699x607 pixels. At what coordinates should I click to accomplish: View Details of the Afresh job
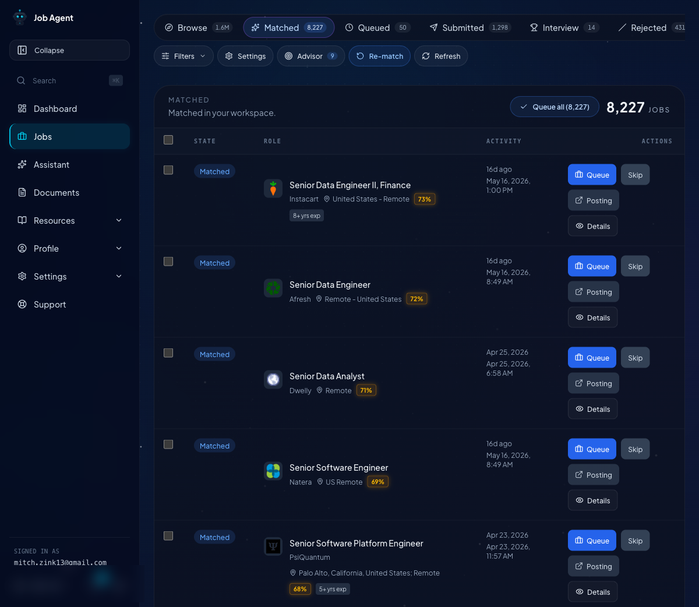coord(593,317)
